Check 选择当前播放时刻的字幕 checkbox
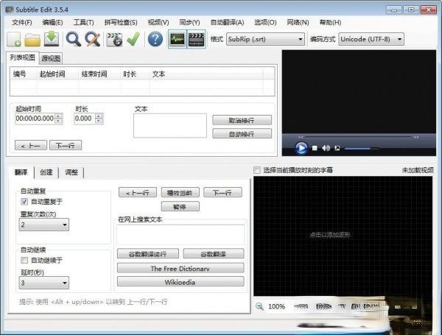 coord(257,170)
